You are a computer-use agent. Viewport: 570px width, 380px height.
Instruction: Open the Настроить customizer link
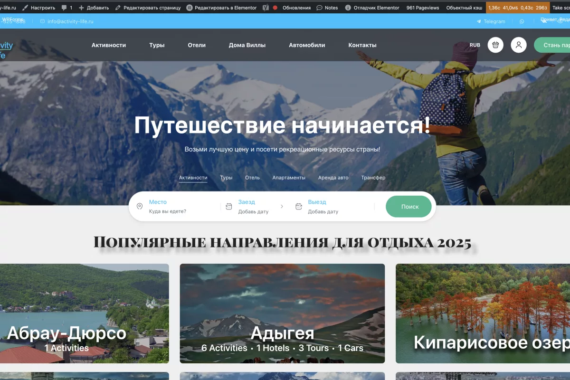click(38, 8)
